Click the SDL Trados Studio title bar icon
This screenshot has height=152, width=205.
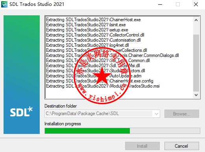(4, 4)
